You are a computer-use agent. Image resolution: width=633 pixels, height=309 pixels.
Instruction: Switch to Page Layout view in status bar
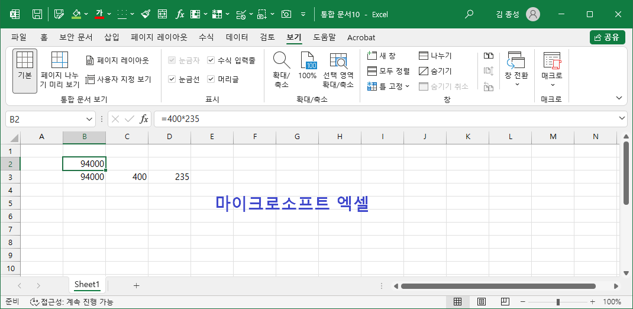(481, 302)
